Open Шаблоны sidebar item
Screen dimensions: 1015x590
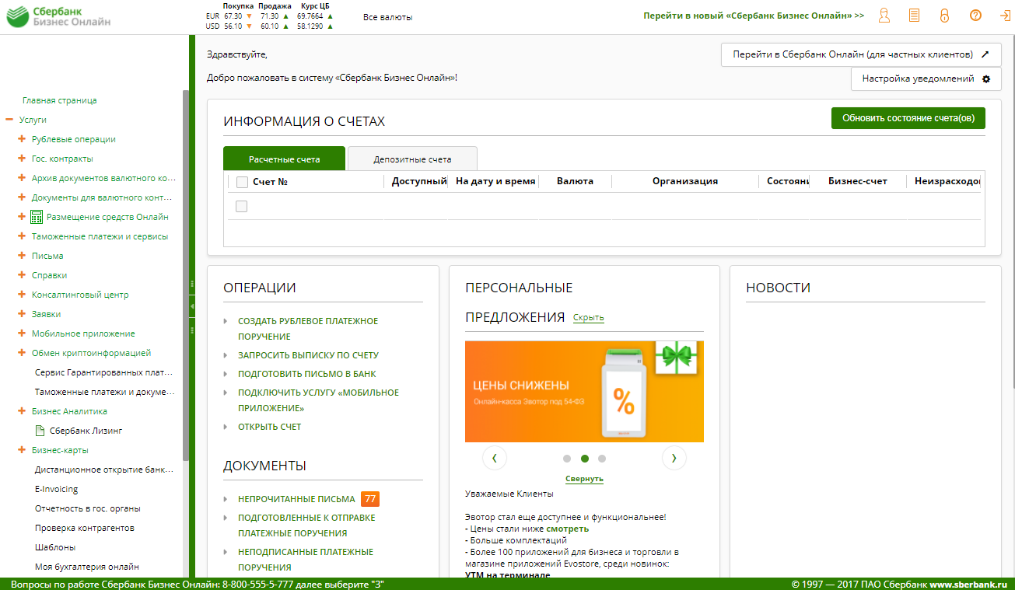(55, 547)
